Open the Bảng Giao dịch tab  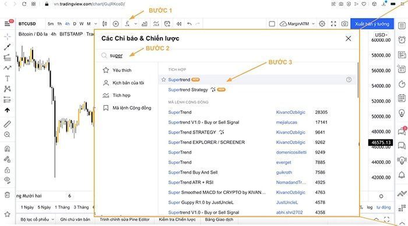pyautogui.click(x=219, y=220)
